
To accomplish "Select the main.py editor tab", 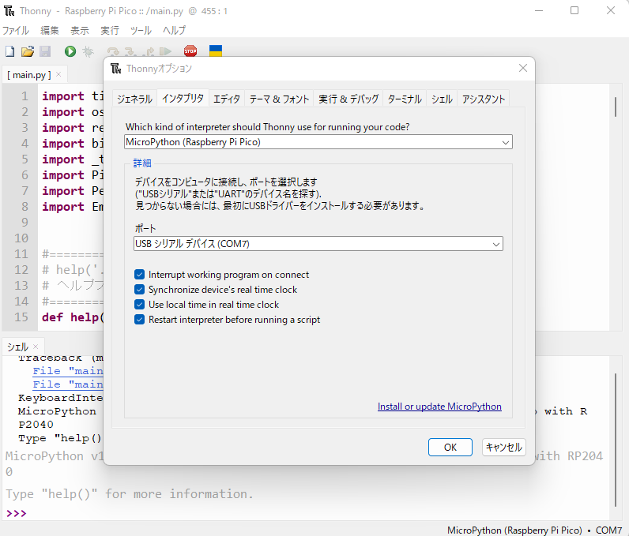I will 29,75.
